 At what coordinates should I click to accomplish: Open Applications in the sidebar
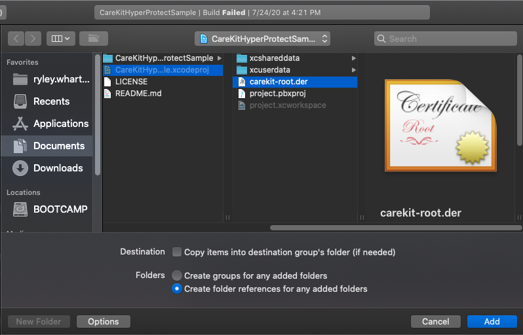point(47,124)
